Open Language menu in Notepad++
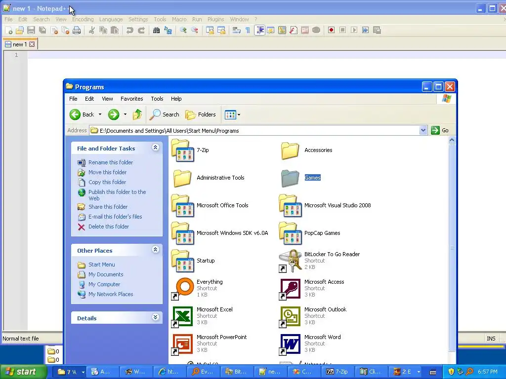 pos(111,19)
